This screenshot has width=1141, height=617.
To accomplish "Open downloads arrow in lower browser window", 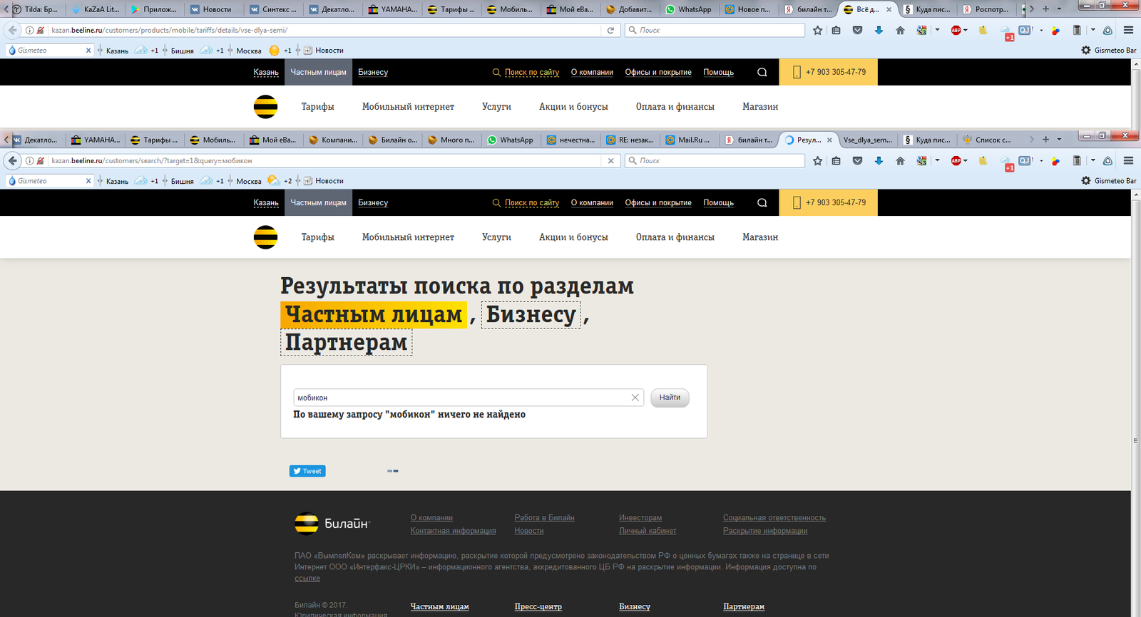I will (879, 161).
